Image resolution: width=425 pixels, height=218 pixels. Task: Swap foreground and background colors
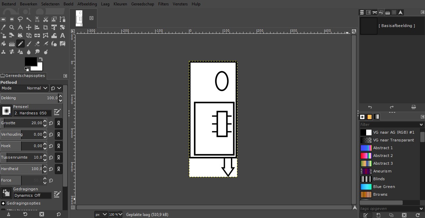tap(41, 59)
